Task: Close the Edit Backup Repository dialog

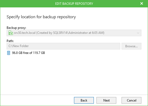Action: pos(142,3)
